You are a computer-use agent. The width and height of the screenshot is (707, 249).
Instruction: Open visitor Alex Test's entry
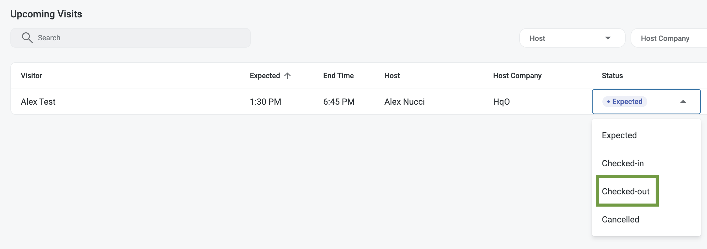pyautogui.click(x=38, y=102)
